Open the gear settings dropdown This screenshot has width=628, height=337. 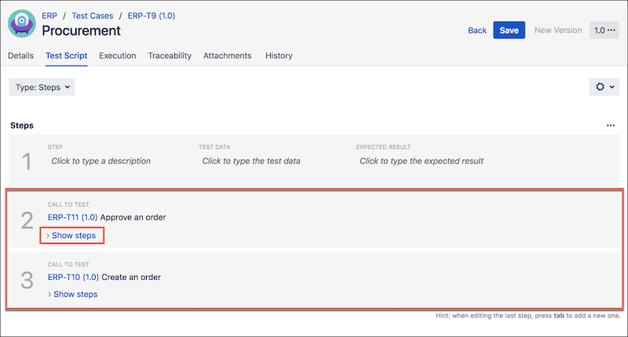click(x=604, y=87)
